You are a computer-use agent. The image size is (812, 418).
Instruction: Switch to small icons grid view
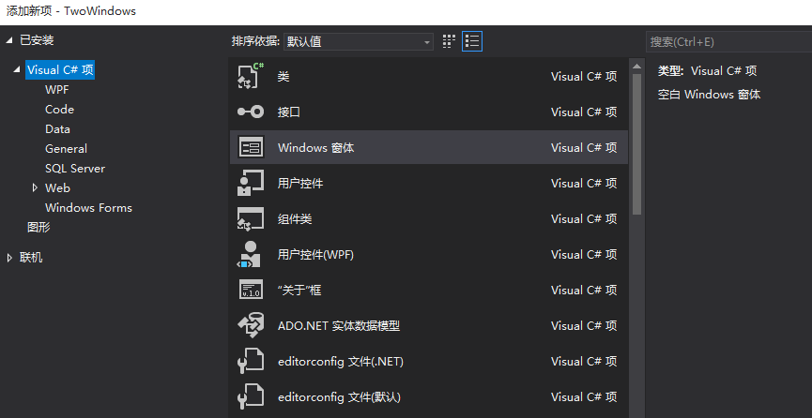coord(449,41)
